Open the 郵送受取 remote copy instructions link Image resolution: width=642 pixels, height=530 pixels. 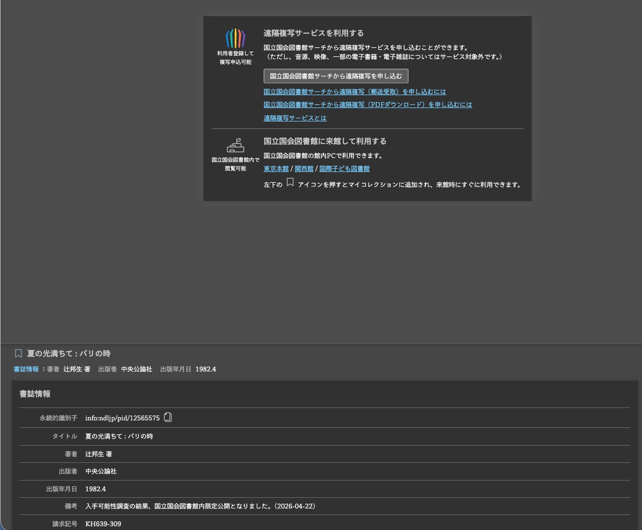[354, 92]
